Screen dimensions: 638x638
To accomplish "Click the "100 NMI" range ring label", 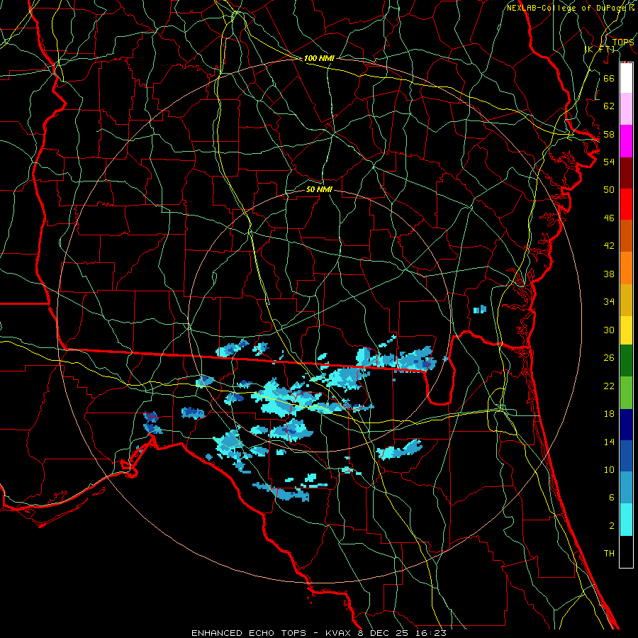I will (x=319, y=58).
